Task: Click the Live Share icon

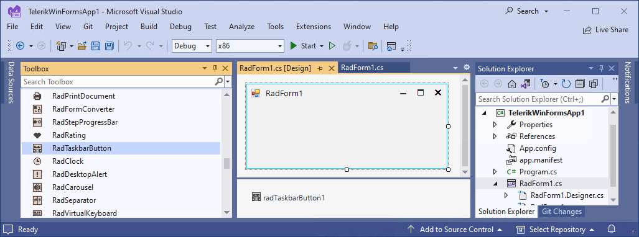Action: coord(587,30)
